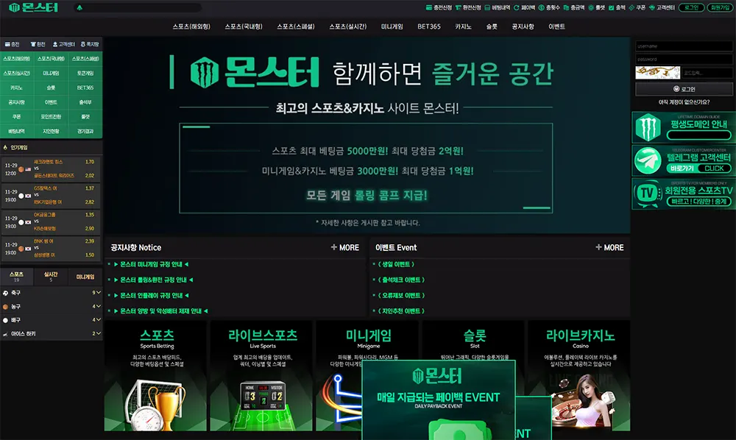The width and height of the screenshot is (736, 440).
Task: Click the 충전신청 card icon in top bar
Action: click(428, 7)
